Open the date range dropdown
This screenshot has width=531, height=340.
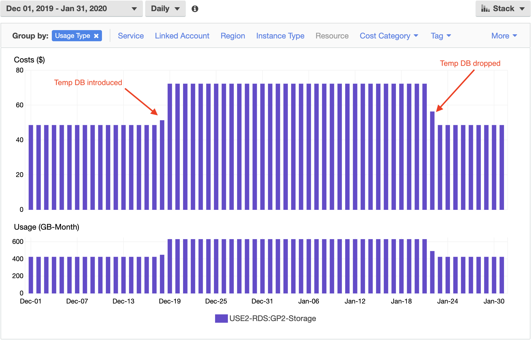point(72,9)
